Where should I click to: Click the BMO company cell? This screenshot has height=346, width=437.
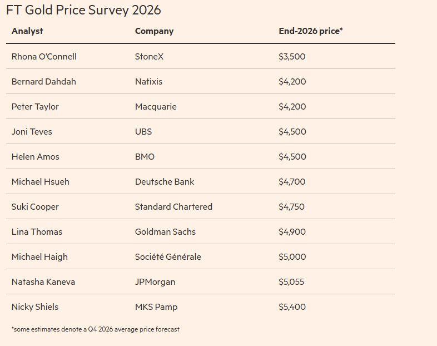pyautogui.click(x=145, y=156)
